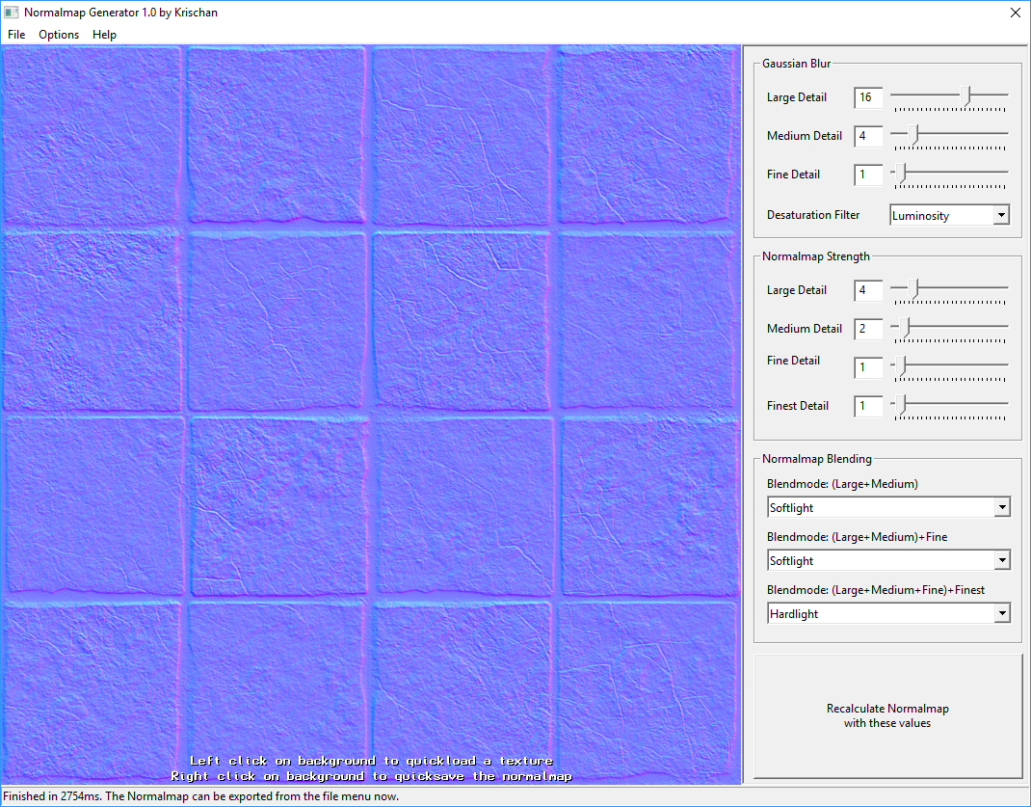Expand the Blendmode (Large+Medium+Fine)+Finest dropdown

tap(1001, 613)
